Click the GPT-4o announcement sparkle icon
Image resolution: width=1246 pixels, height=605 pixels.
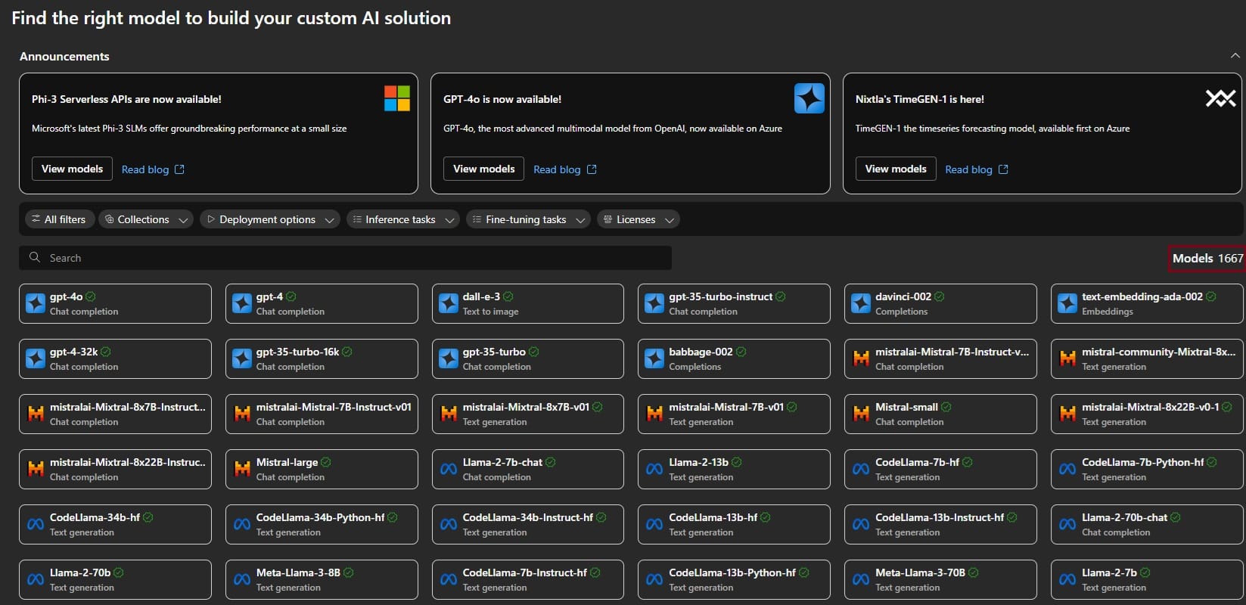click(x=809, y=98)
